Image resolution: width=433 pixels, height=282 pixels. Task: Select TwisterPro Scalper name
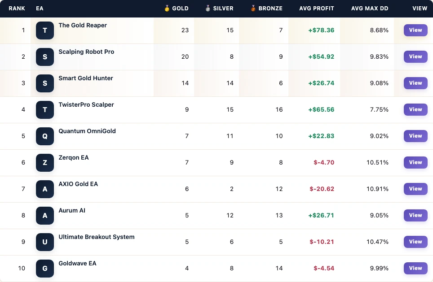tap(86, 105)
